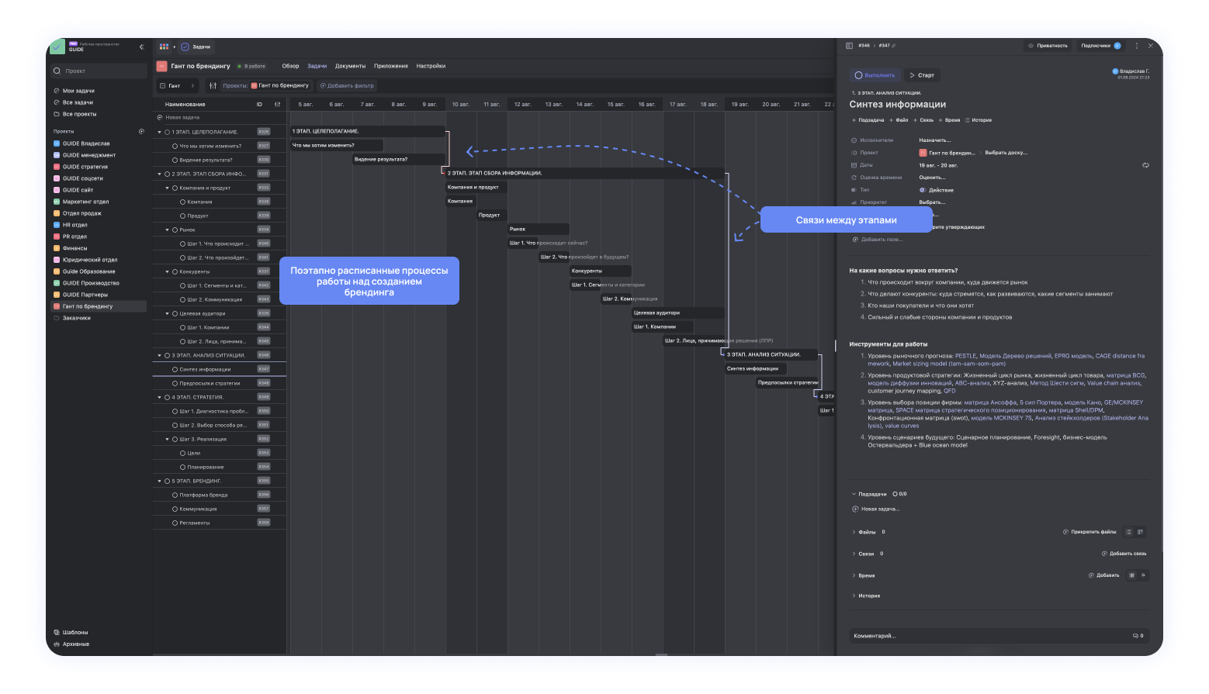Image resolution: width=1209 pixels, height=694 pixels.
Task: Click the recurring dates icon
Action: (x=1145, y=165)
